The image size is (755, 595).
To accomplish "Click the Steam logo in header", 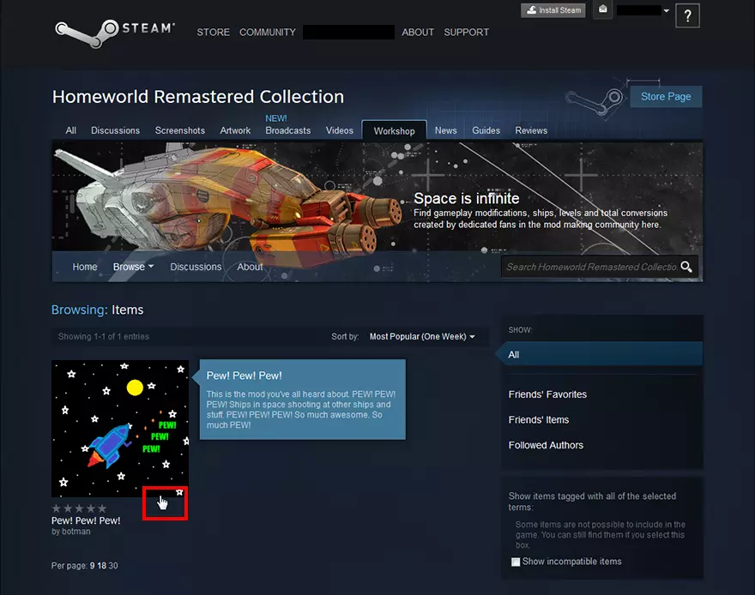I will [x=115, y=33].
